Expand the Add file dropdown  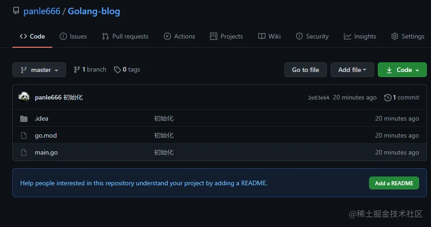pos(352,70)
